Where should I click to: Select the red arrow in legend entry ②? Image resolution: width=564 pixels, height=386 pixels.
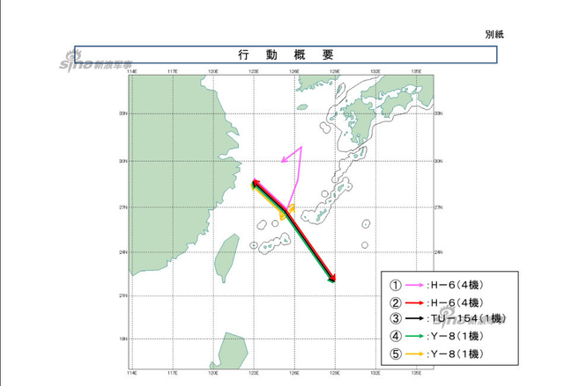click(x=415, y=302)
